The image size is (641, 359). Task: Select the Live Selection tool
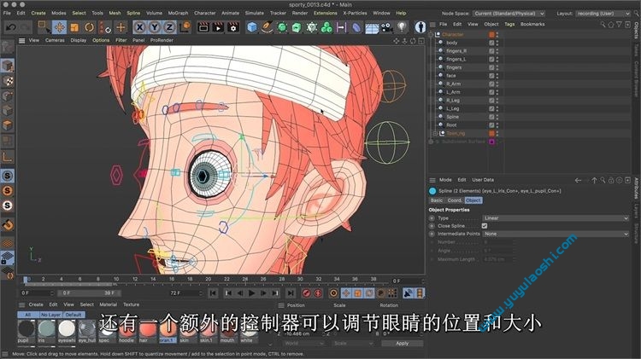click(x=43, y=27)
